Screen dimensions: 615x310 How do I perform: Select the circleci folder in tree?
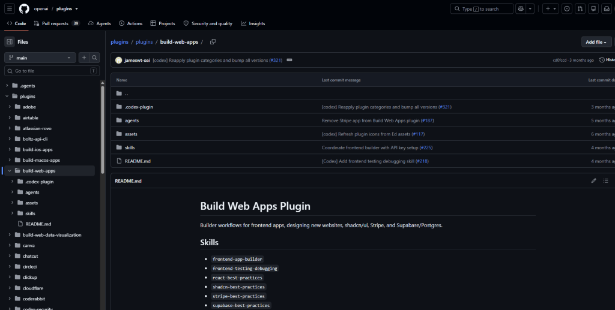[29, 267]
